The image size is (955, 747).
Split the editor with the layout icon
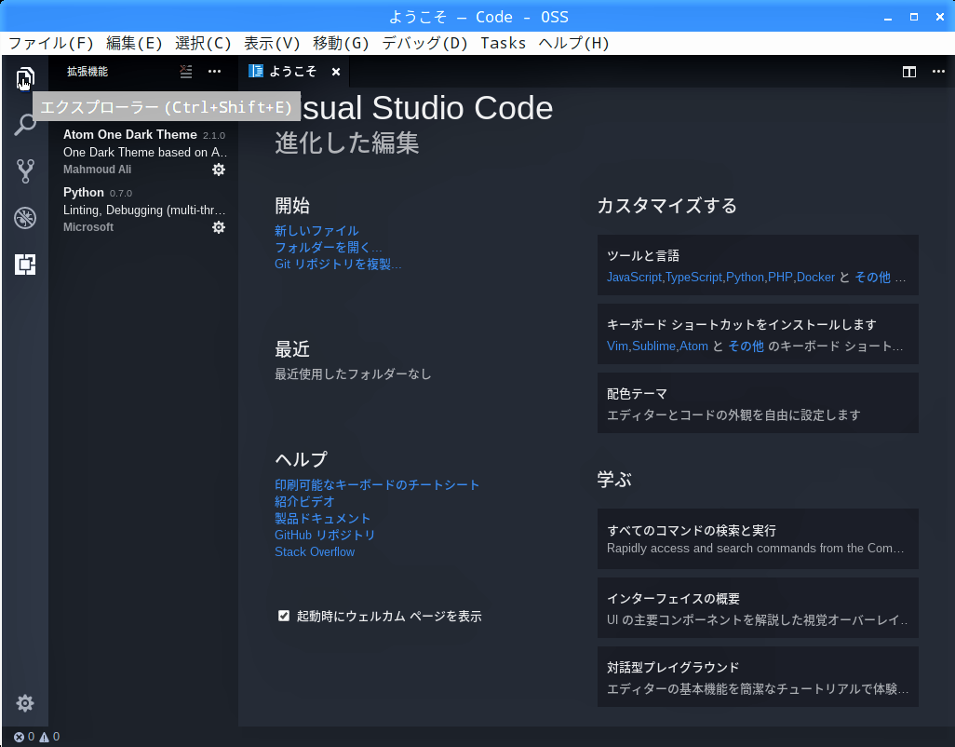pyautogui.click(x=909, y=72)
